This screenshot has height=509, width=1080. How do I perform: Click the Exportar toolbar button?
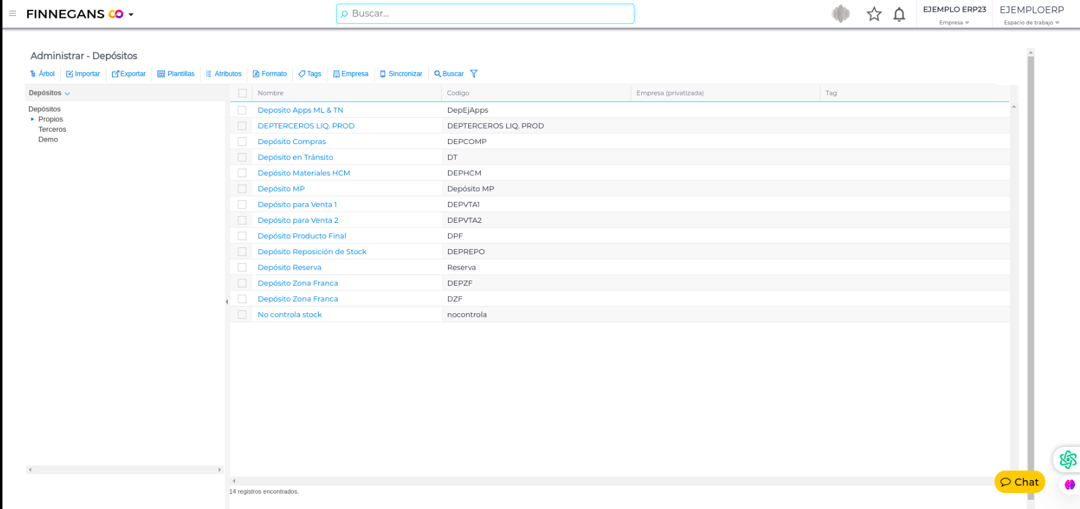click(129, 74)
